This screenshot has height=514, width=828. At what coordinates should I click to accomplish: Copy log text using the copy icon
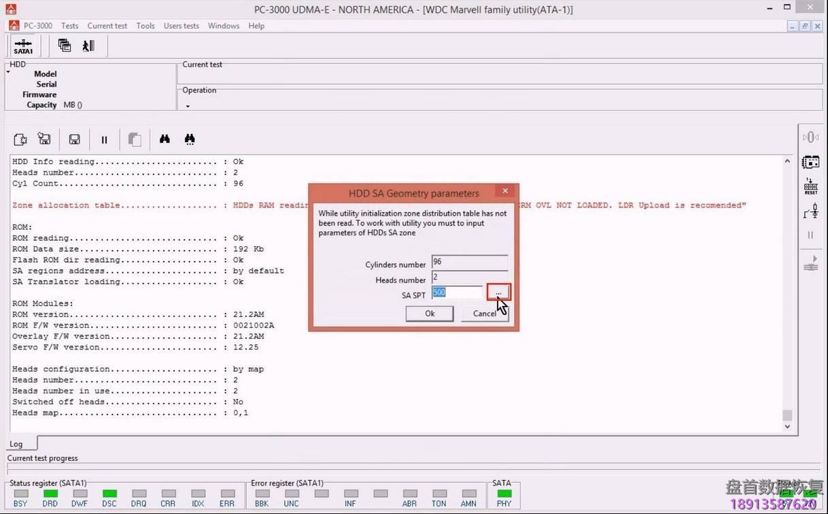[135, 139]
